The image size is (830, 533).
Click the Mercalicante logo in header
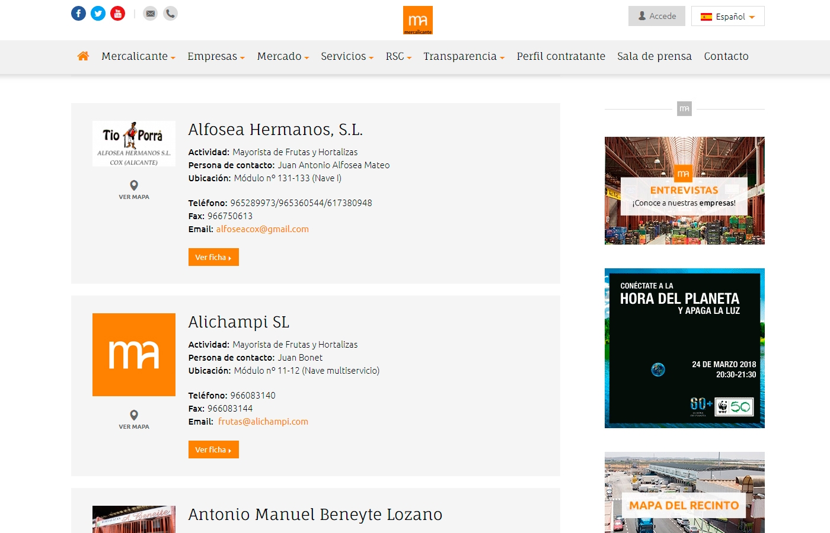tap(418, 20)
